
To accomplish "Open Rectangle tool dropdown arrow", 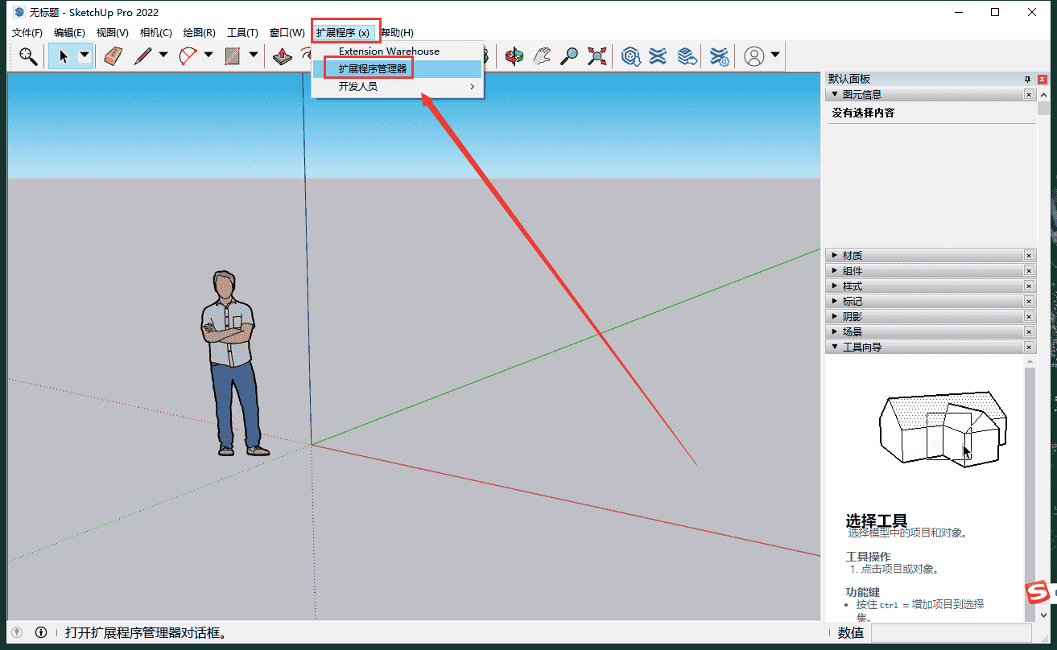I will pos(254,56).
